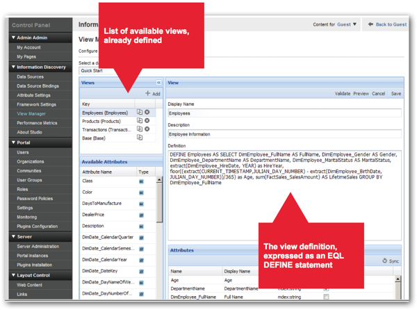Open Server Administration

pyautogui.click(x=38, y=247)
